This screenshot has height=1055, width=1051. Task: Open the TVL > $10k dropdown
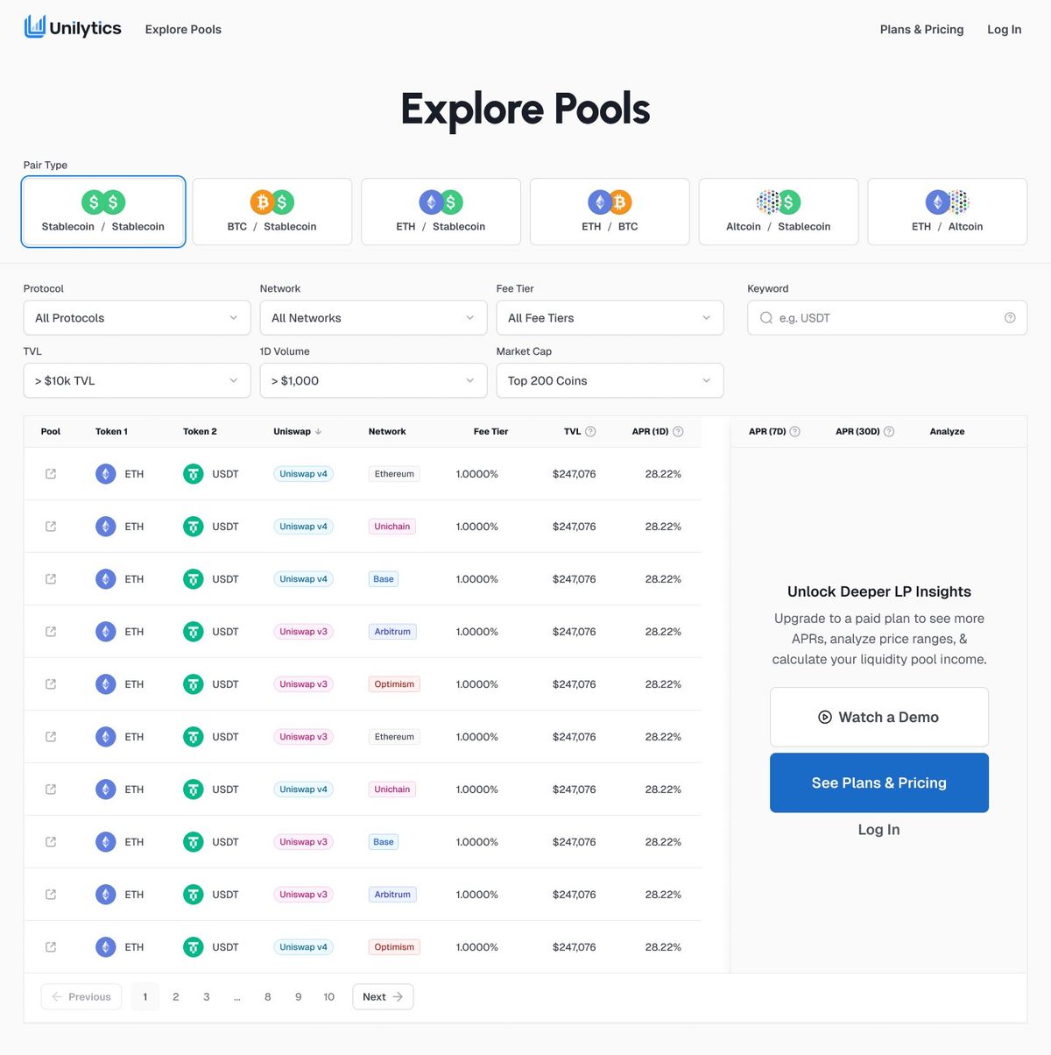[137, 380]
